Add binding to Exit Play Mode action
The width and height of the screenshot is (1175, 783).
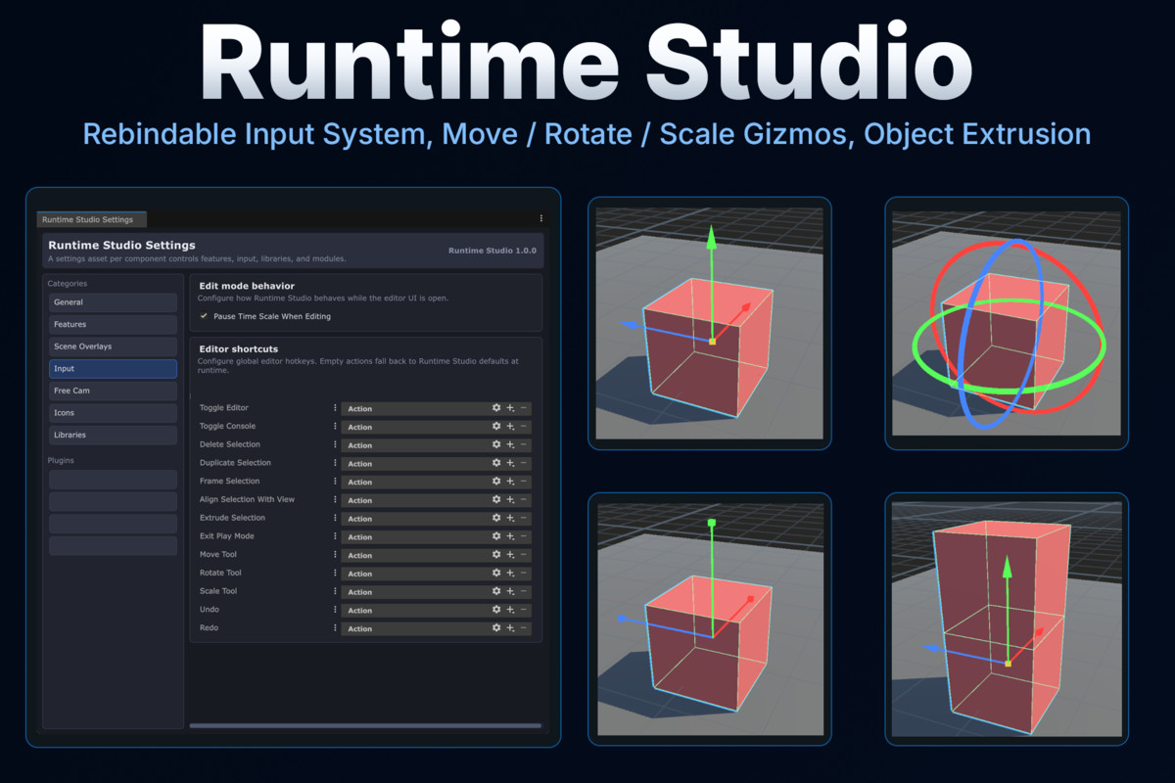tap(510, 536)
